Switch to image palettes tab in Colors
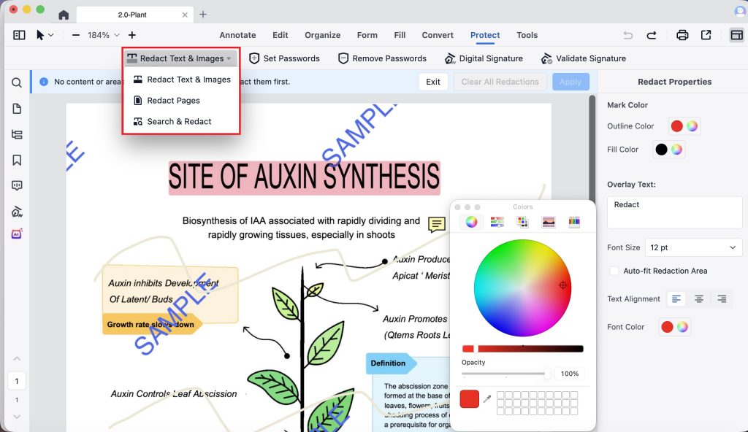 (549, 222)
